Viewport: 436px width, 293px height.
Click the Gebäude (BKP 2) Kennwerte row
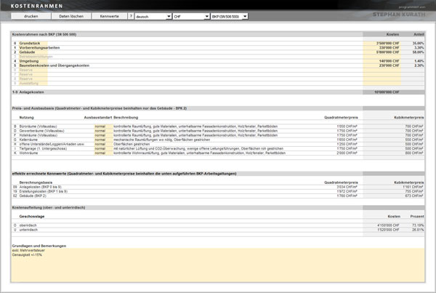tap(218, 196)
